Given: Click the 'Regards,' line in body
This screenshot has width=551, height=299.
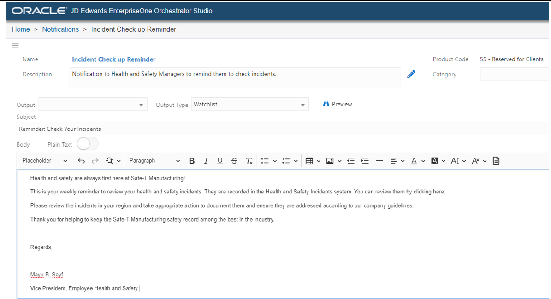Looking at the screenshot, I should click(41, 247).
